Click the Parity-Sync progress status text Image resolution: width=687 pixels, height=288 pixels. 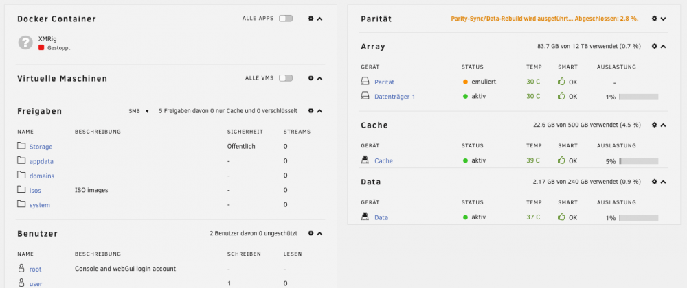pyautogui.click(x=545, y=19)
